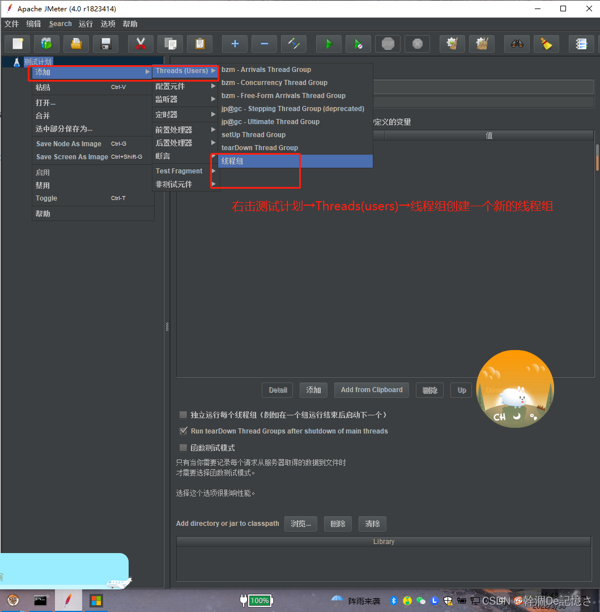Click the Clear broom icon

[x=453, y=44]
